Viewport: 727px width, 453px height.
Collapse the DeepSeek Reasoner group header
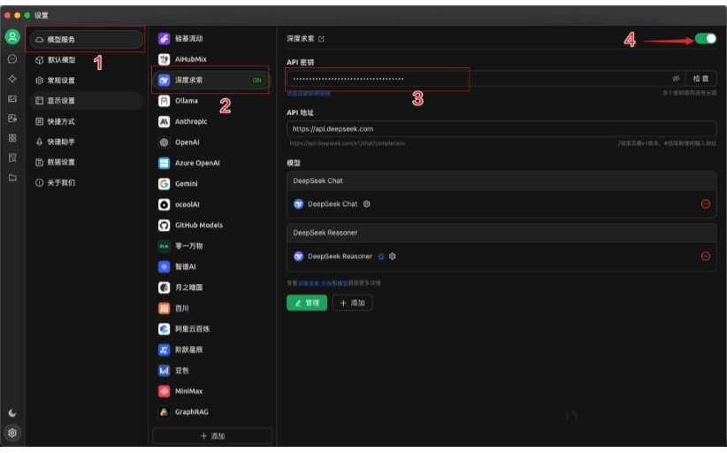(x=501, y=233)
